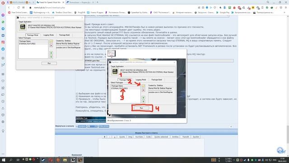
Task: Click the Quote selected button
Action: [161, 137]
